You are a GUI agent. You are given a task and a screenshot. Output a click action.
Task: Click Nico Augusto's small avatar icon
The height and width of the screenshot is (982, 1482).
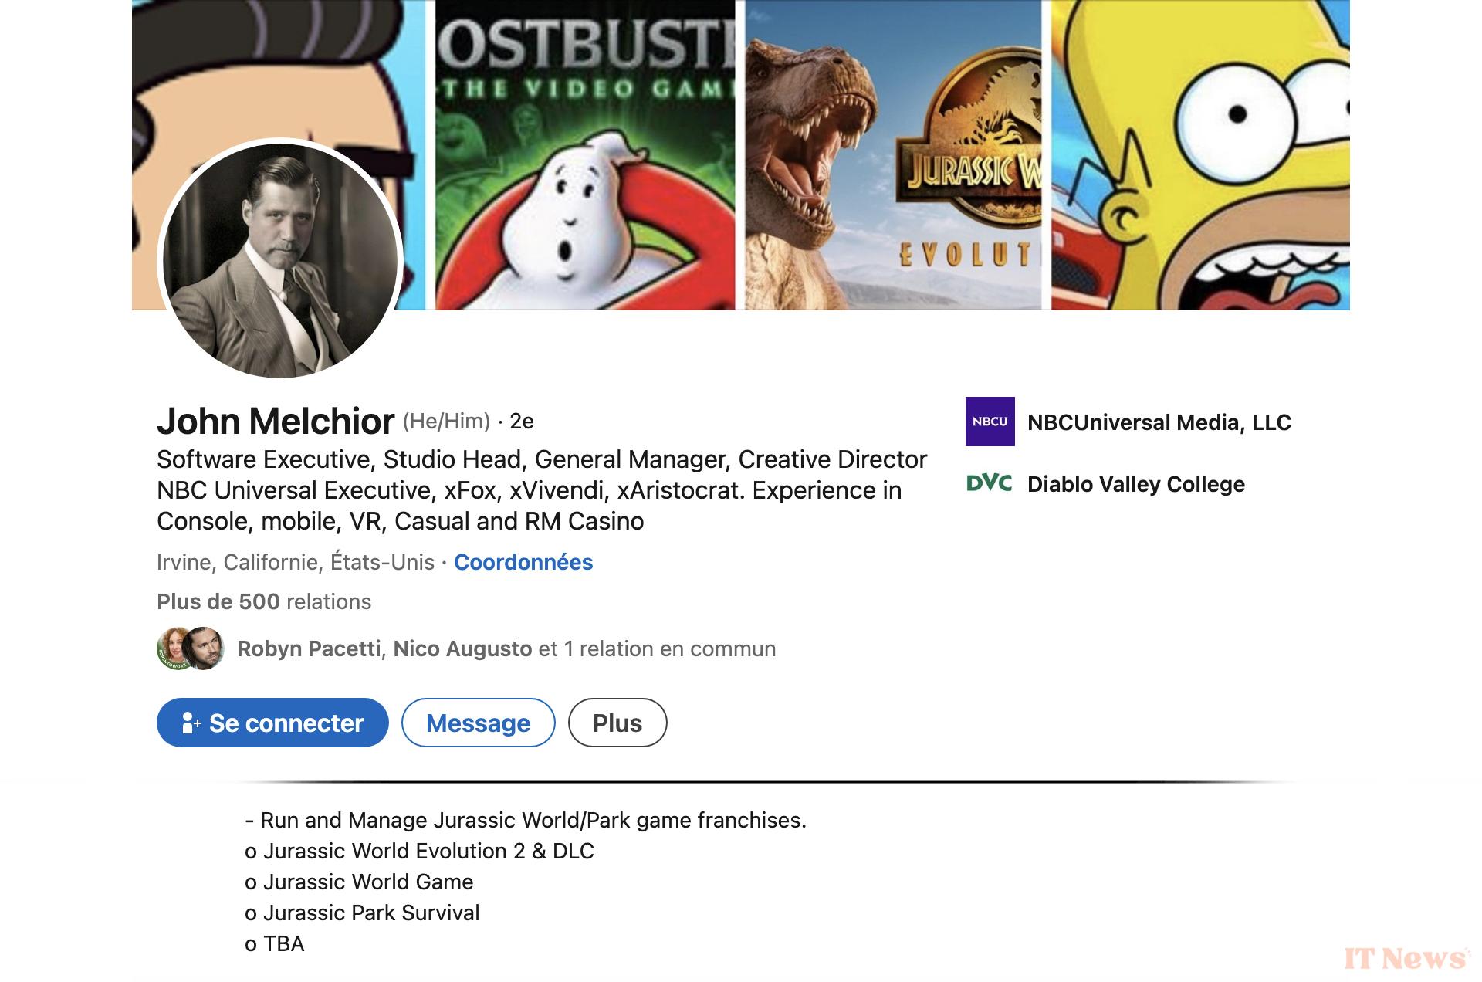(205, 648)
